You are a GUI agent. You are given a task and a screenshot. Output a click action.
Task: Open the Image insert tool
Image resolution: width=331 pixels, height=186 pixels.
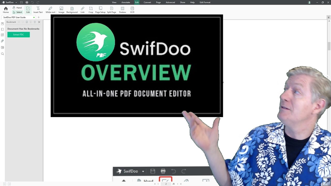coord(61,10)
